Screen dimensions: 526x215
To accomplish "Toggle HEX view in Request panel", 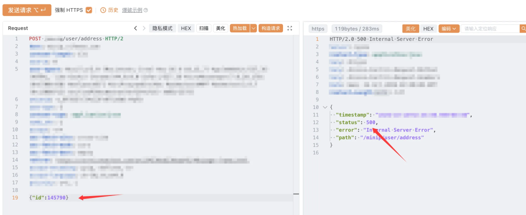I will (186, 28).
